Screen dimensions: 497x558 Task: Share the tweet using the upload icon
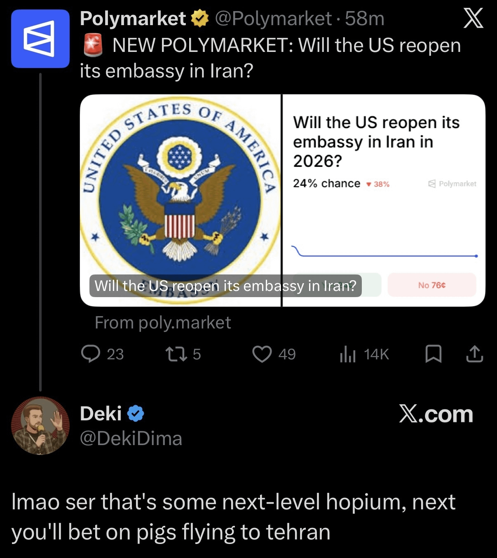coord(474,354)
